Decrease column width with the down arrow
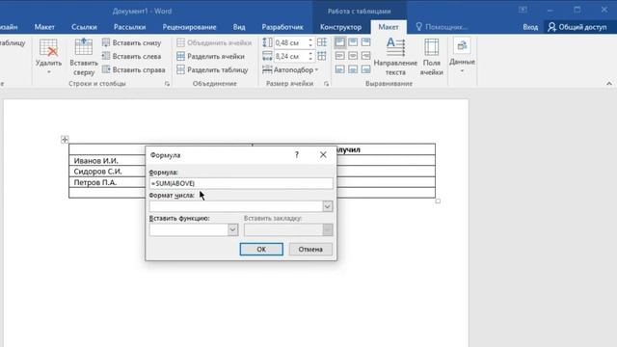Screen dimensions: 617x347 coord(310,59)
